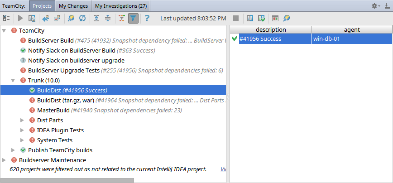Screen dimensions: 393x183
Task: Expand the System Tests node
Action: (x=22, y=140)
